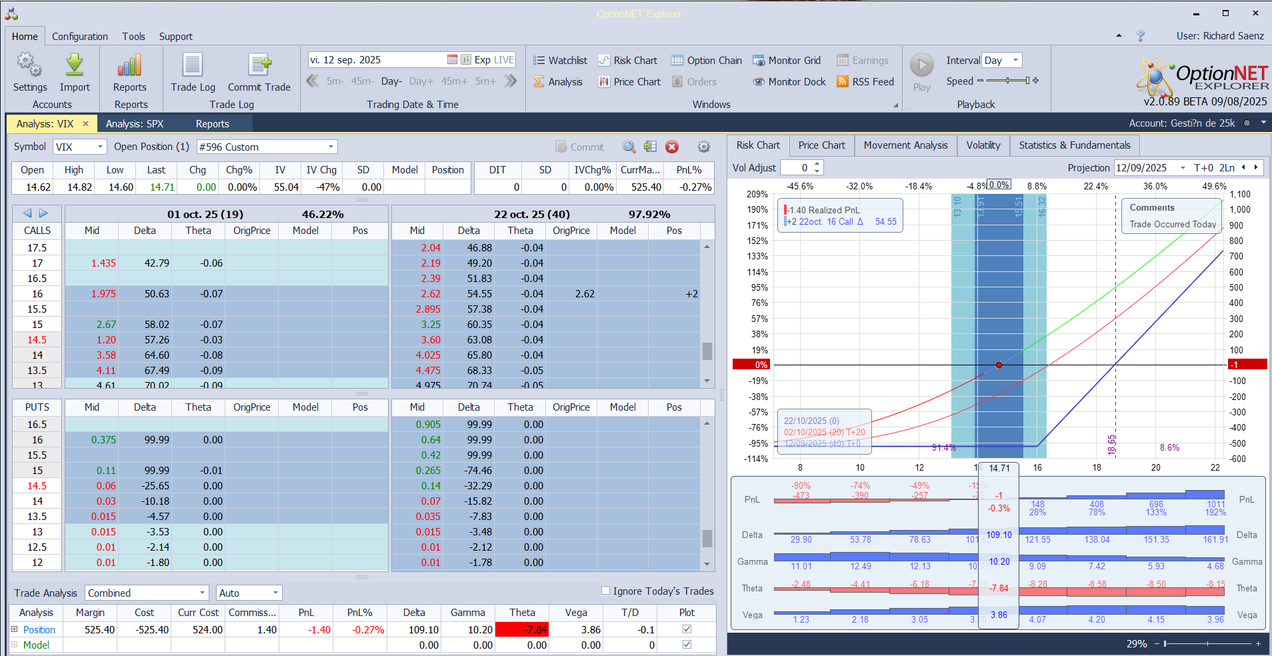Click the green columns layout icon
The width and height of the screenshot is (1272, 656).
(x=650, y=147)
